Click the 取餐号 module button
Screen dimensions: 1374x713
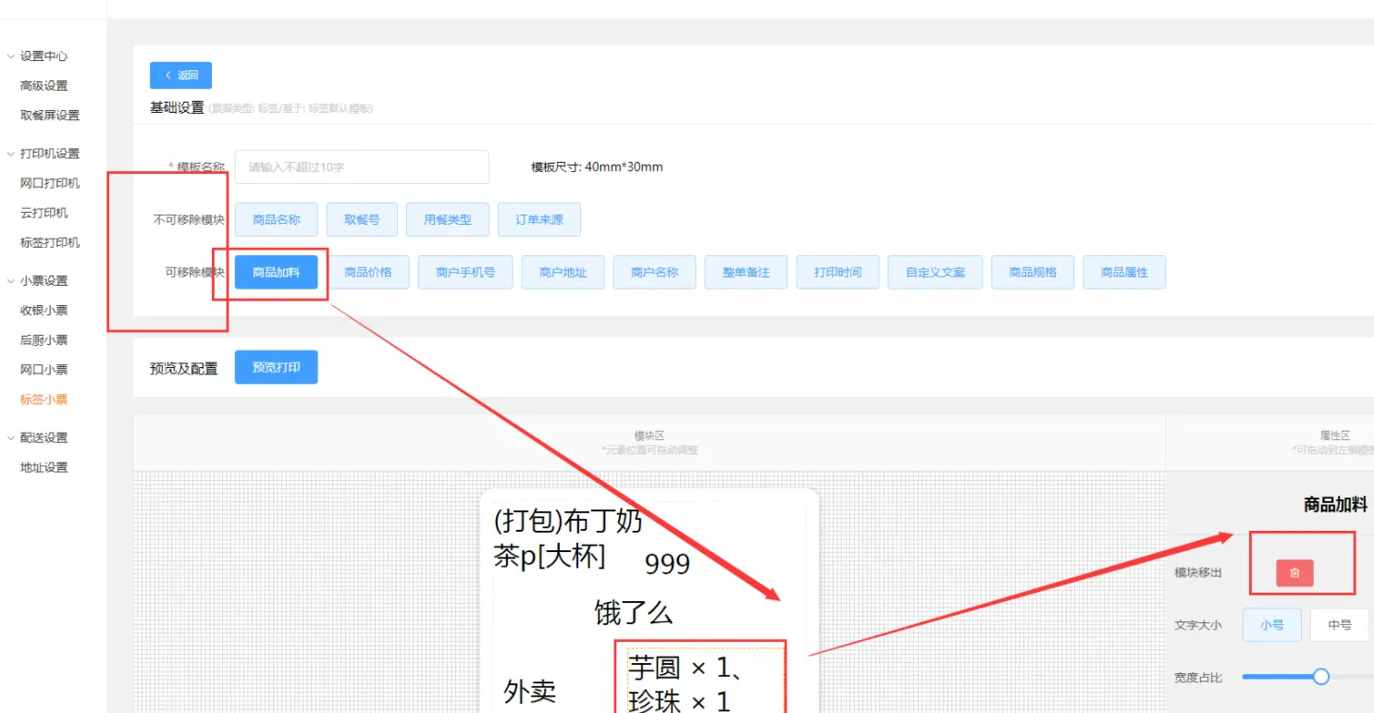pos(362,220)
